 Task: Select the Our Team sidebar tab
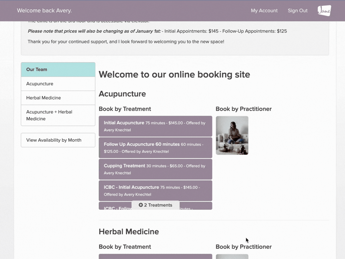click(x=58, y=69)
